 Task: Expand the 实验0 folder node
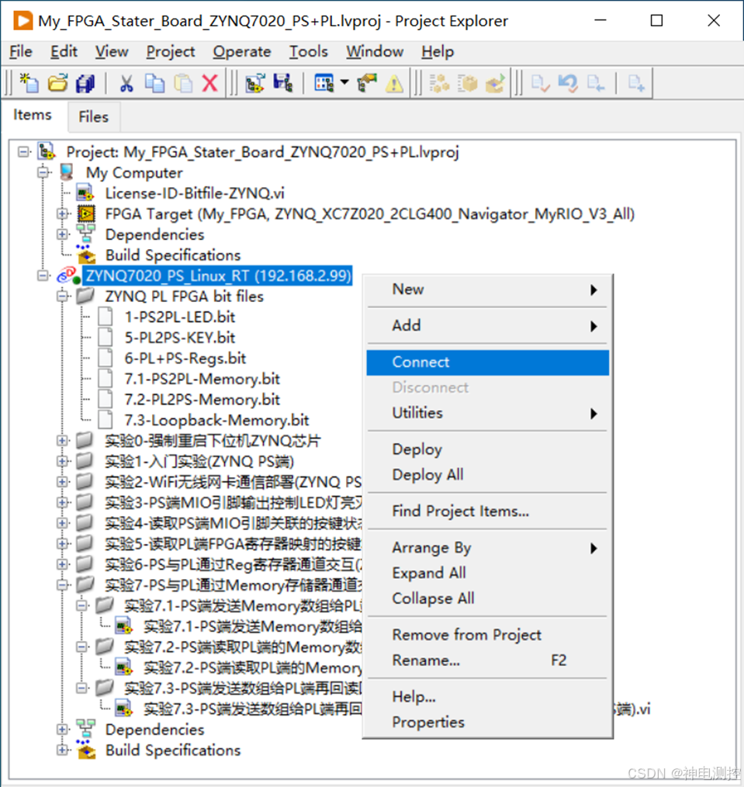(62, 441)
